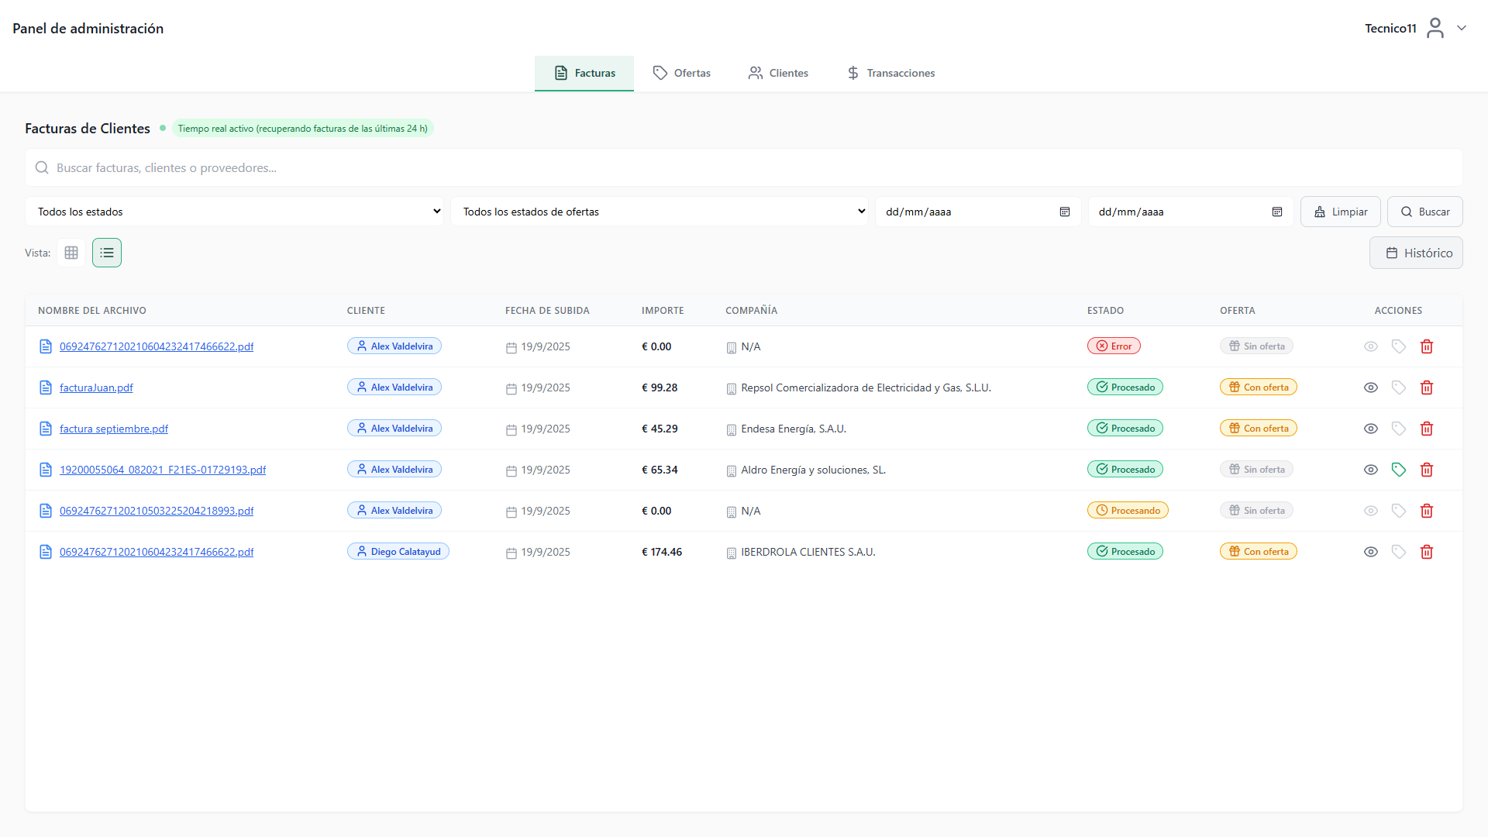The height and width of the screenshot is (837, 1488).
Task: Open the Transacciones tab
Action: tap(890, 73)
